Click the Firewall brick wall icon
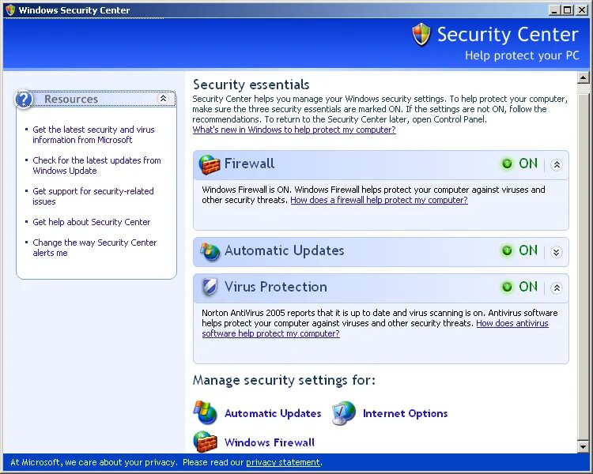The width and height of the screenshot is (593, 474). click(210, 165)
